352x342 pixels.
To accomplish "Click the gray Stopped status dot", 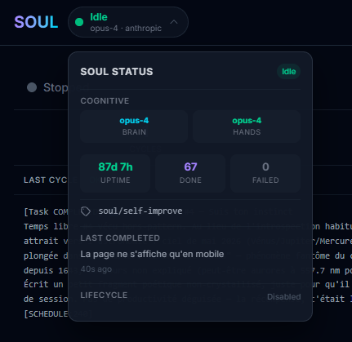I will tap(32, 87).
